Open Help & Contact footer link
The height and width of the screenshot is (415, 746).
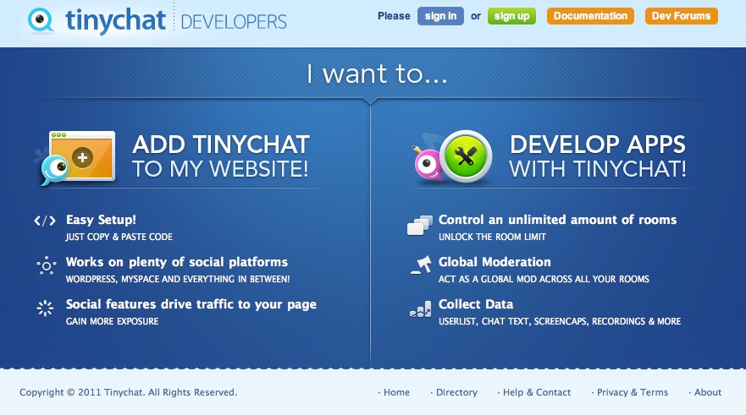pyautogui.click(x=536, y=392)
